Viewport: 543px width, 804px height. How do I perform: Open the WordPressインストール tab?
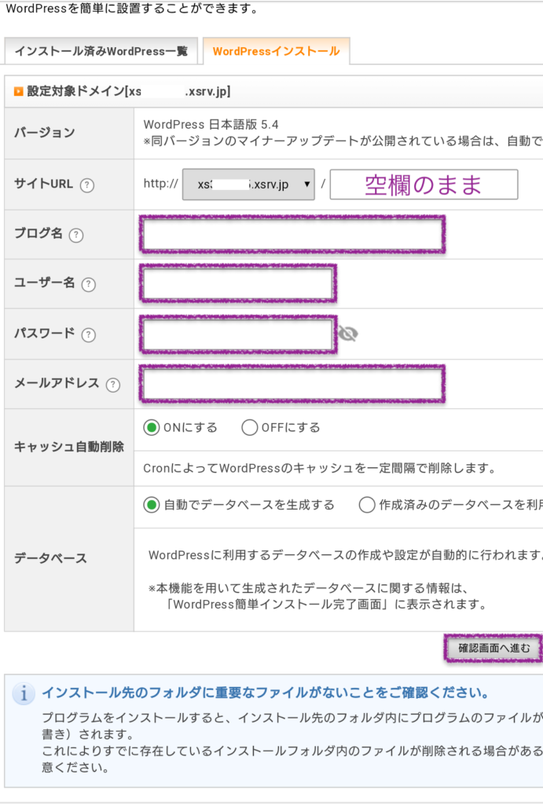point(276,51)
